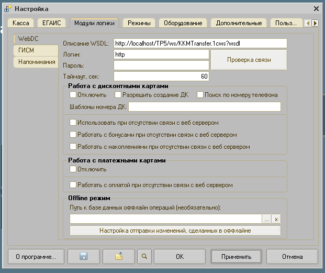Check 'Использовать при отсутствии связи с веб сервером'
325x273 pixels.
tap(73, 122)
